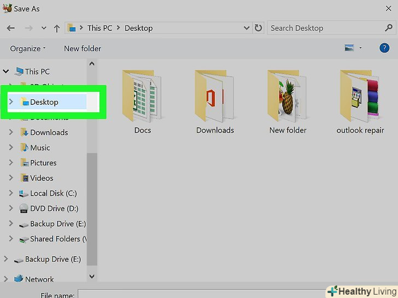Screen dimensions: 398x298
Task: Change the view with the view icon
Action: pyautogui.click(x=349, y=47)
